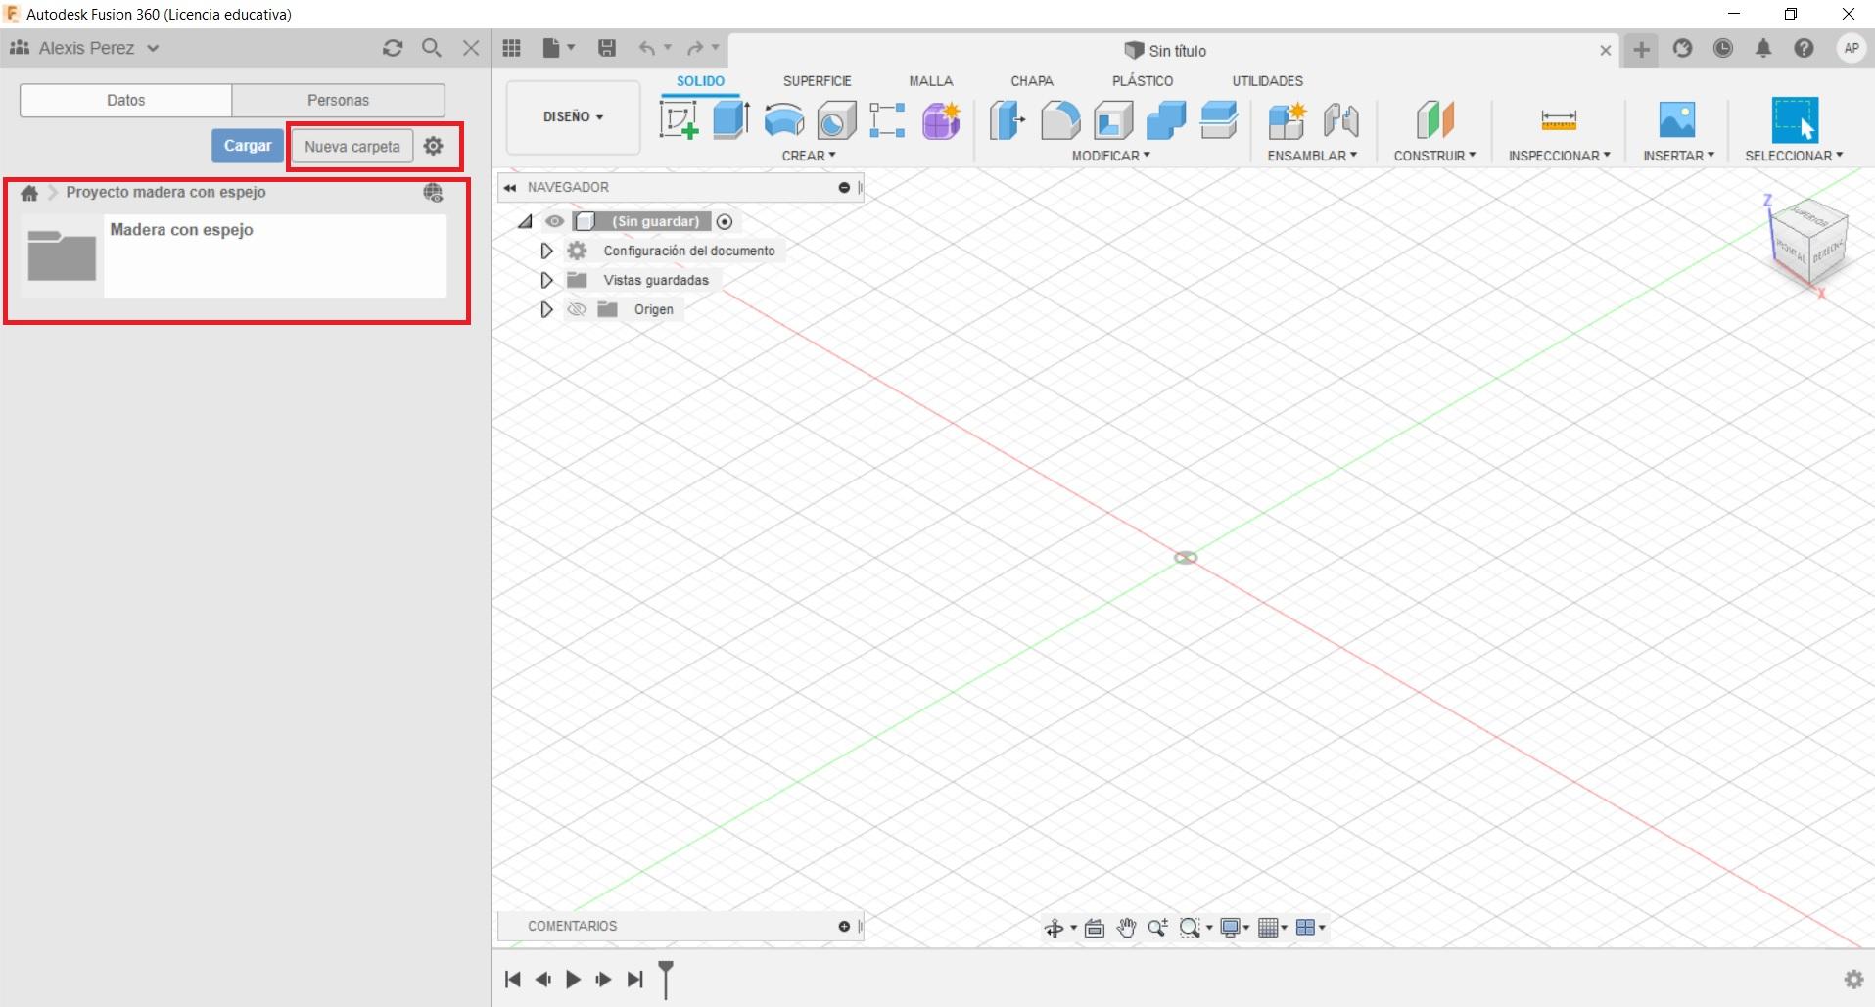Activate the Measure tool

(1559, 120)
